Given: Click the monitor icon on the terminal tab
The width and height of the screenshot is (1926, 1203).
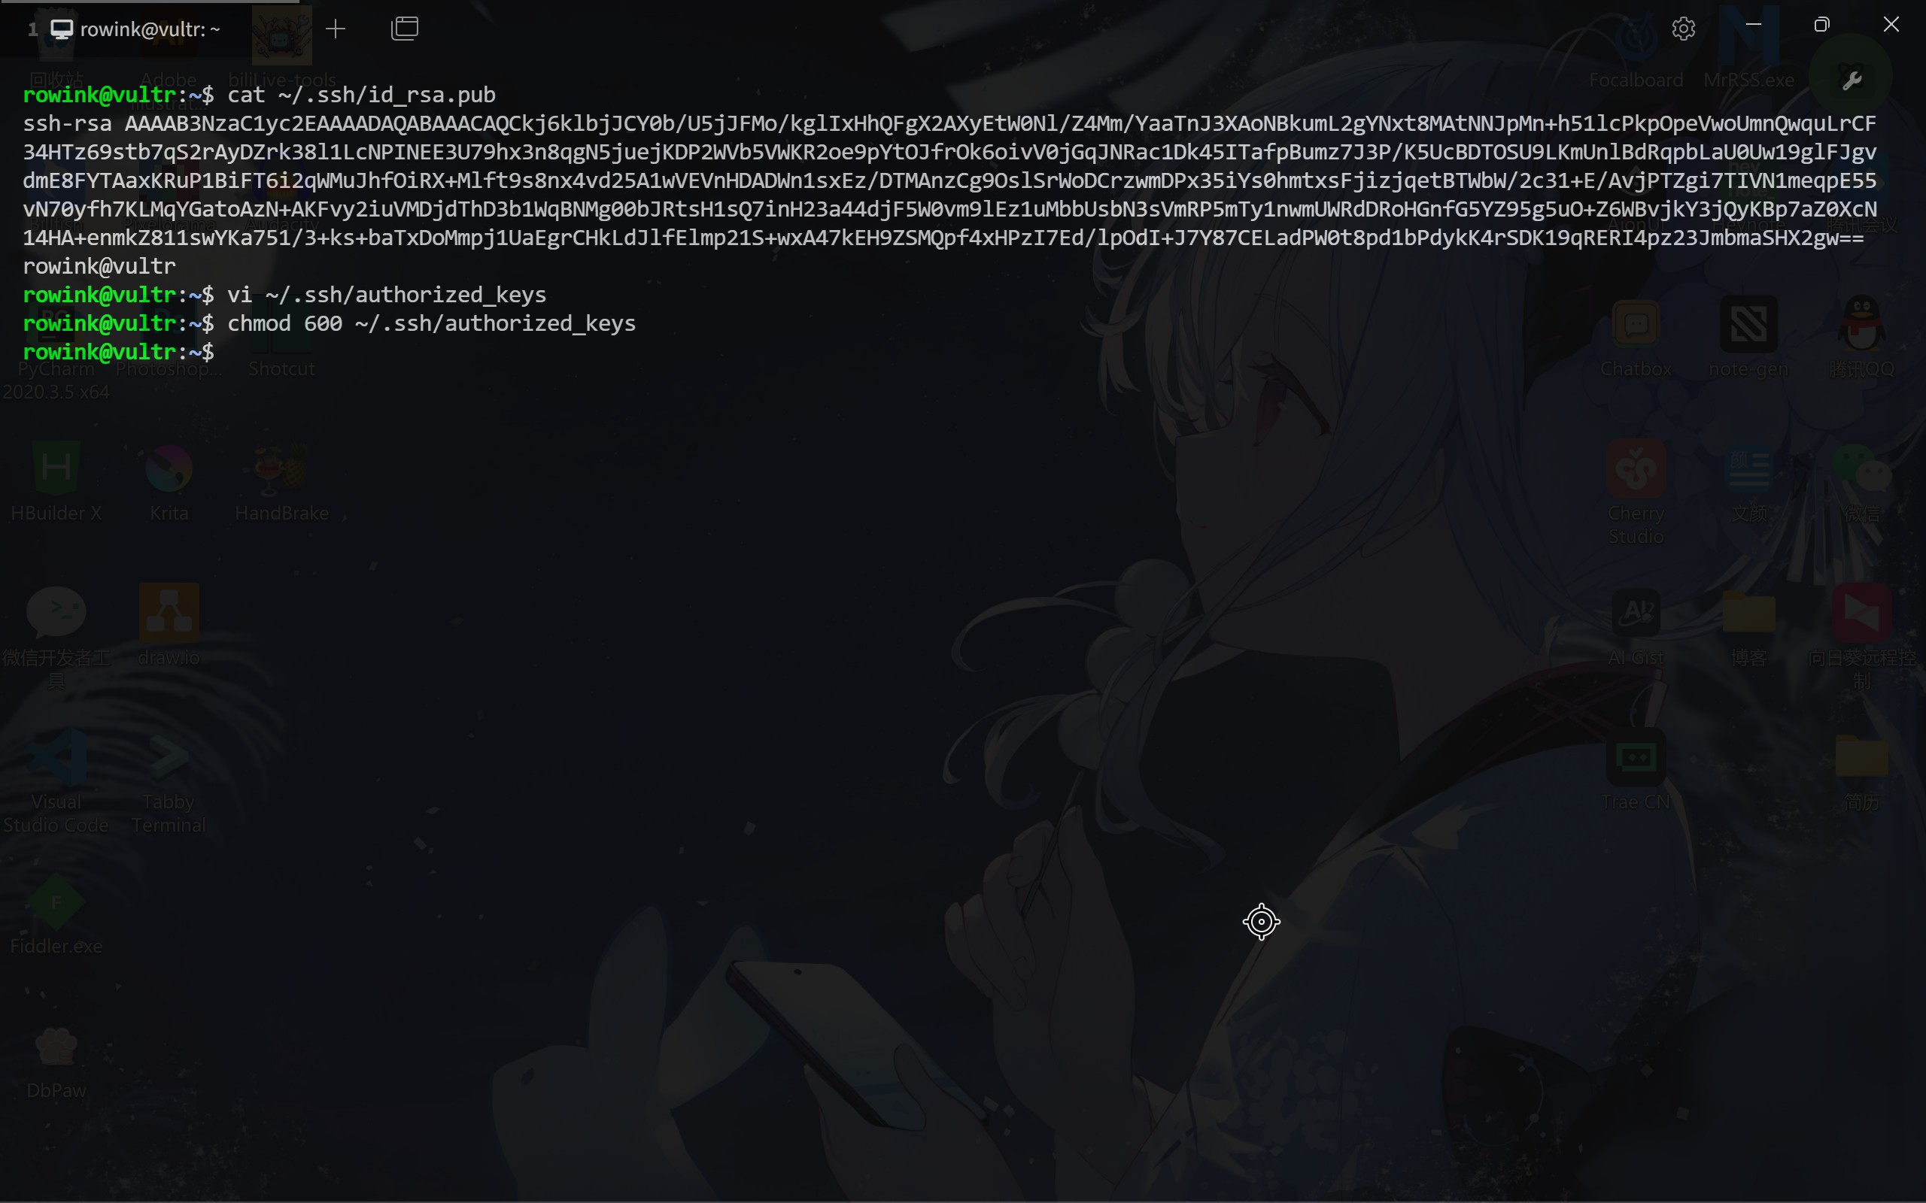Looking at the screenshot, I should tap(62, 29).
